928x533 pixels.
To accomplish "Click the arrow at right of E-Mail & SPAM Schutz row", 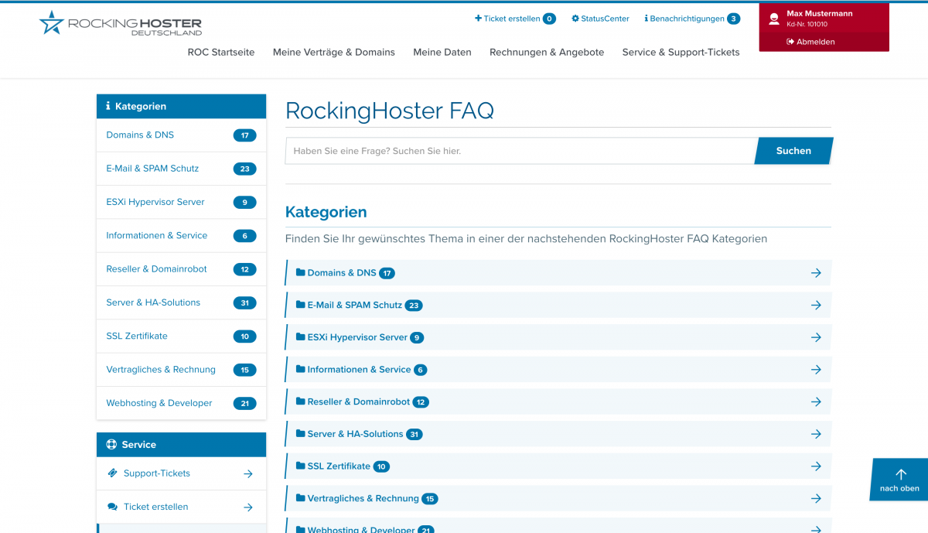I will click(816, 306).
